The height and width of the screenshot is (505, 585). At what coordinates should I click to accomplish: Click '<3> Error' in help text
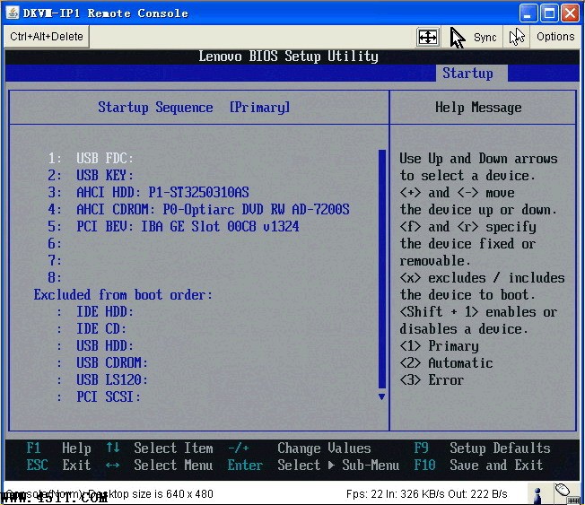tap(432, 379)
